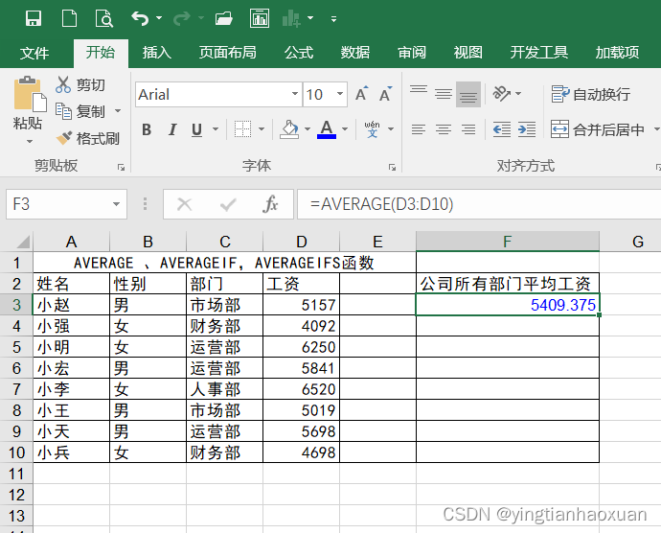
Task: Click the cancel X icon in formula bar
Action: (x=184, y=204)
